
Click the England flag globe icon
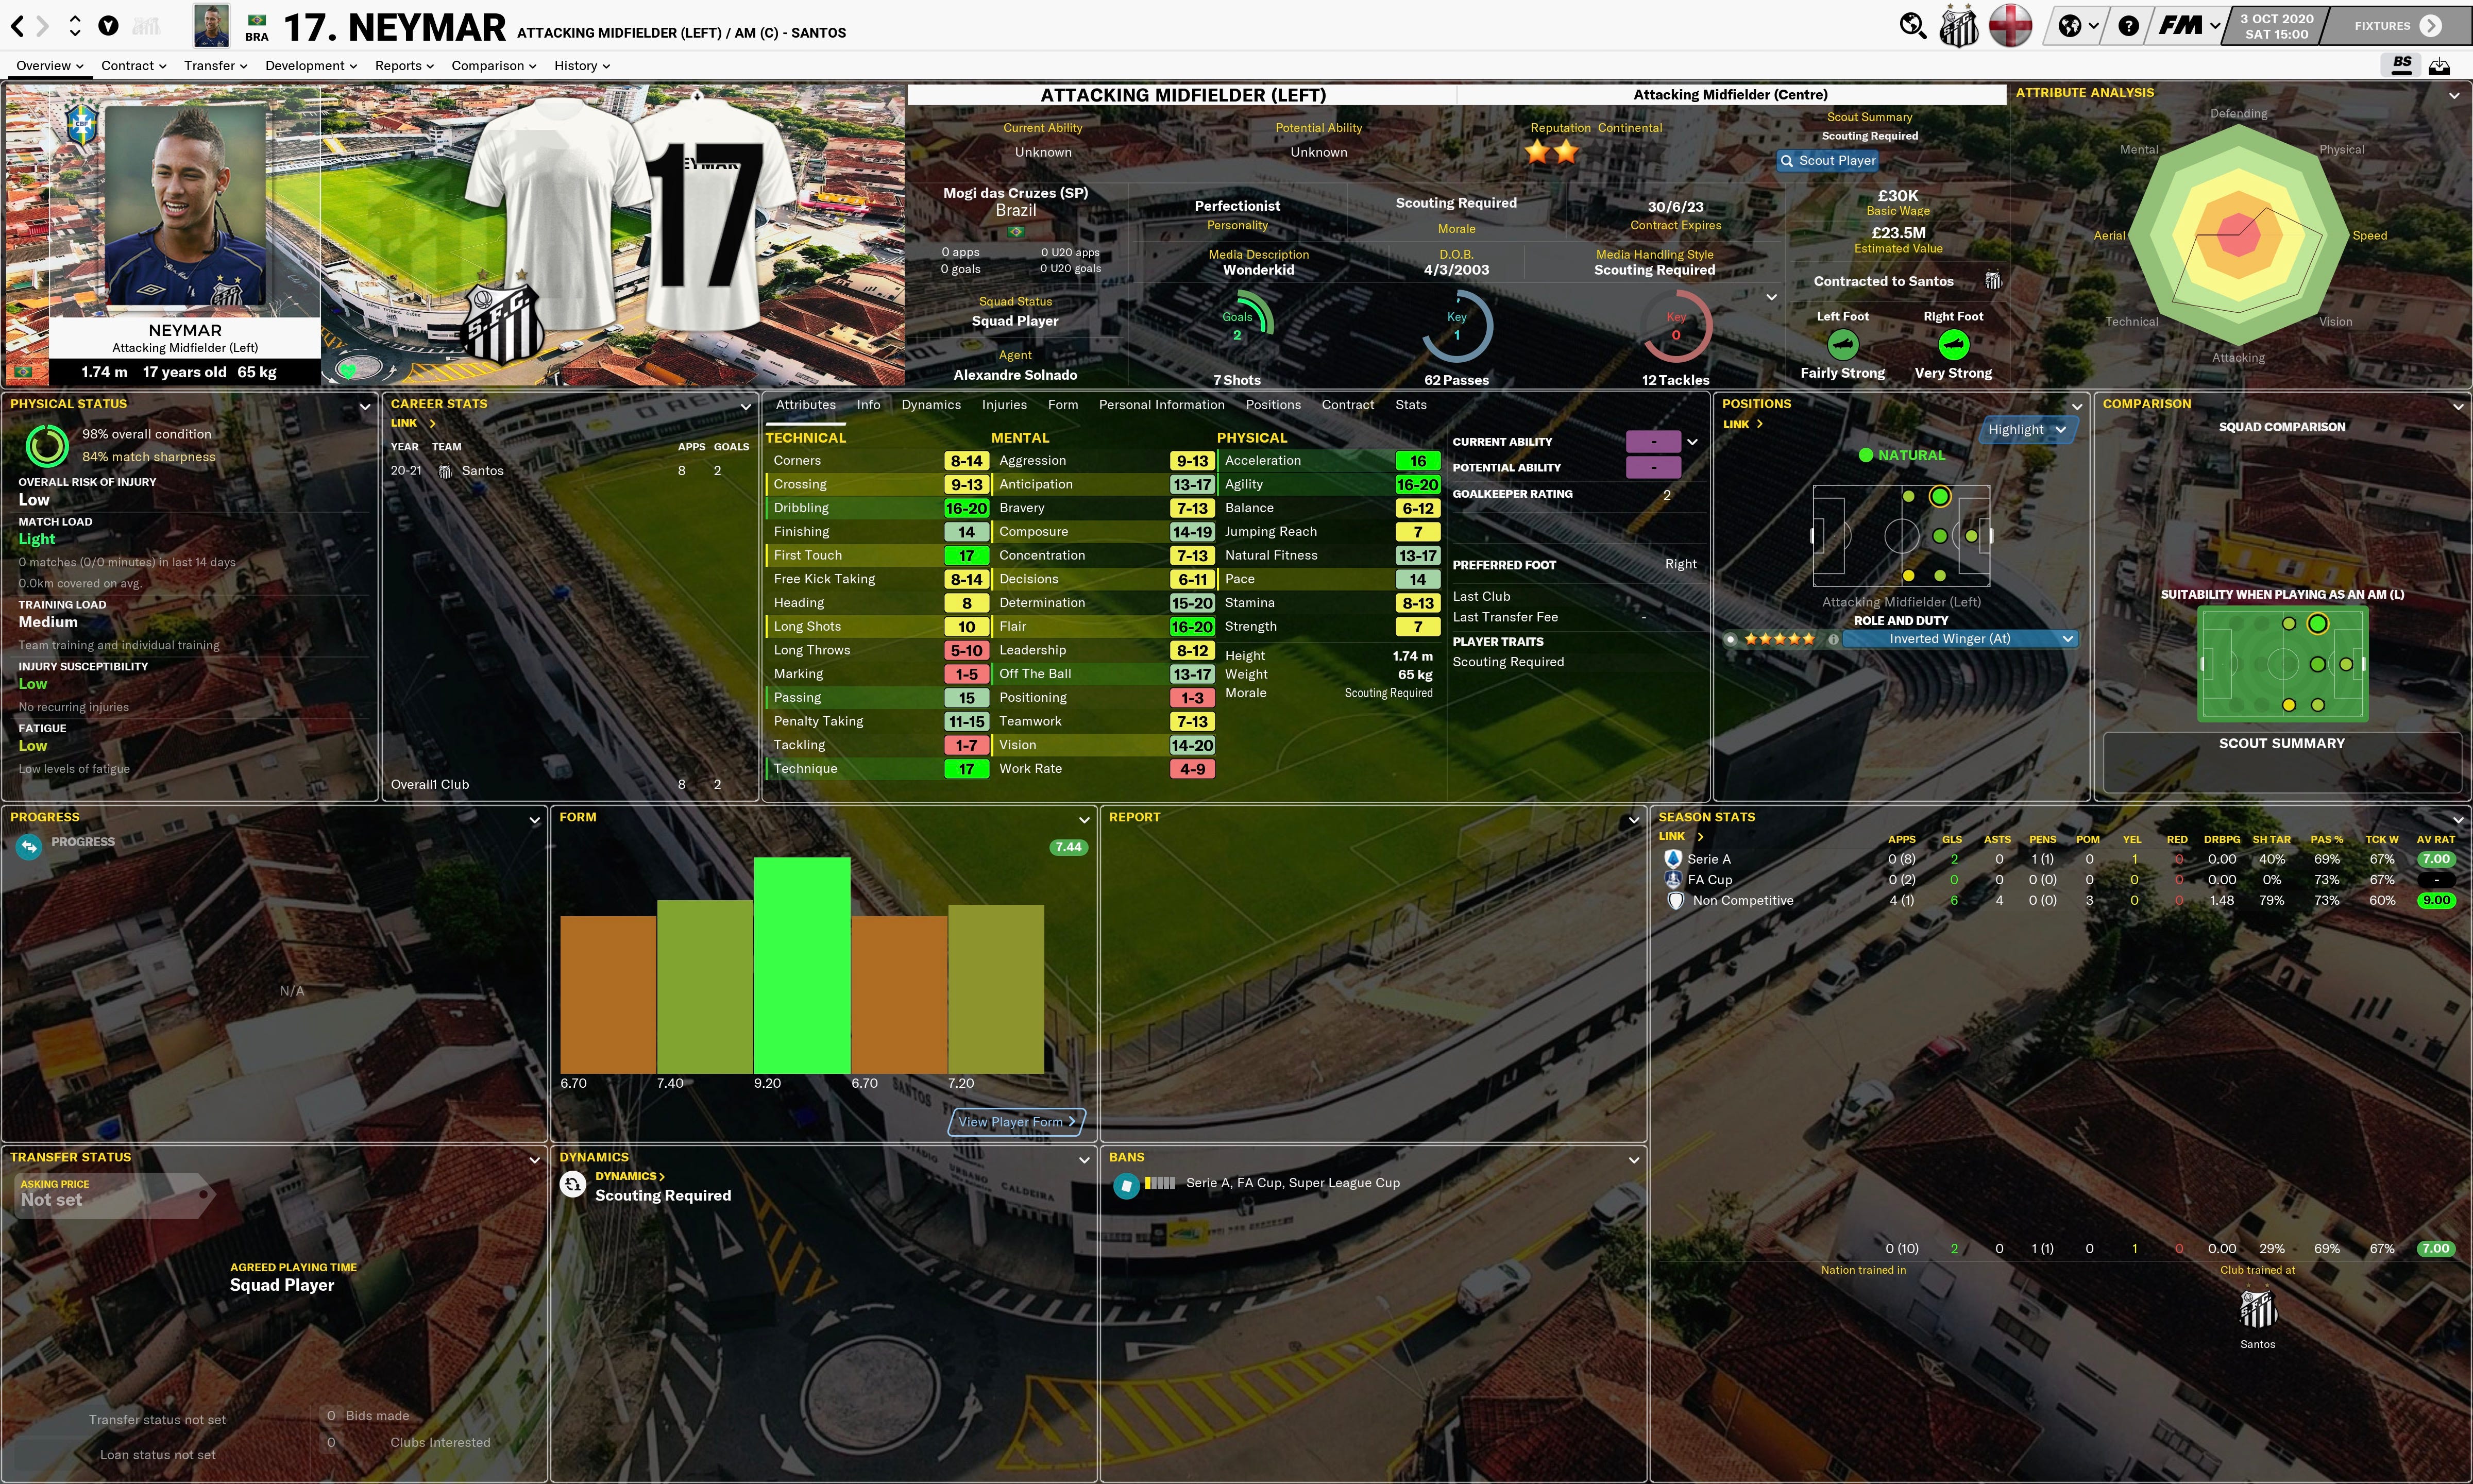tap(2010, 26)
